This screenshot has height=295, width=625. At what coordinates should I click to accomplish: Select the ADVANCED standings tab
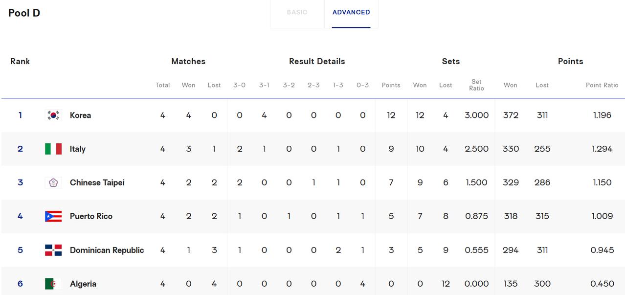[351, 12]
